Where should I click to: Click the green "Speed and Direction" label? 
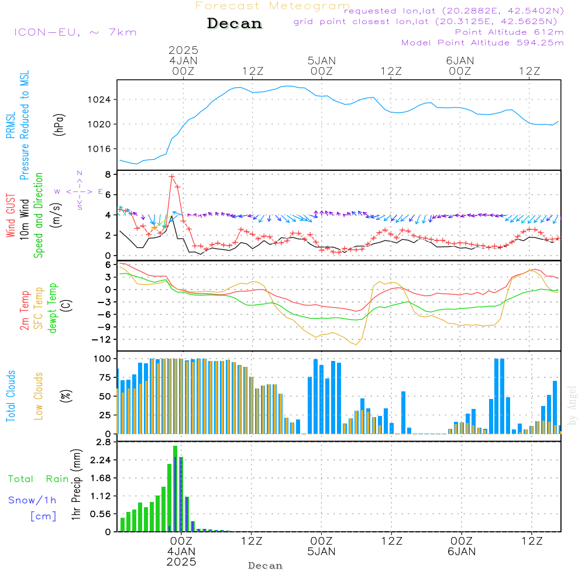(38, 215)
